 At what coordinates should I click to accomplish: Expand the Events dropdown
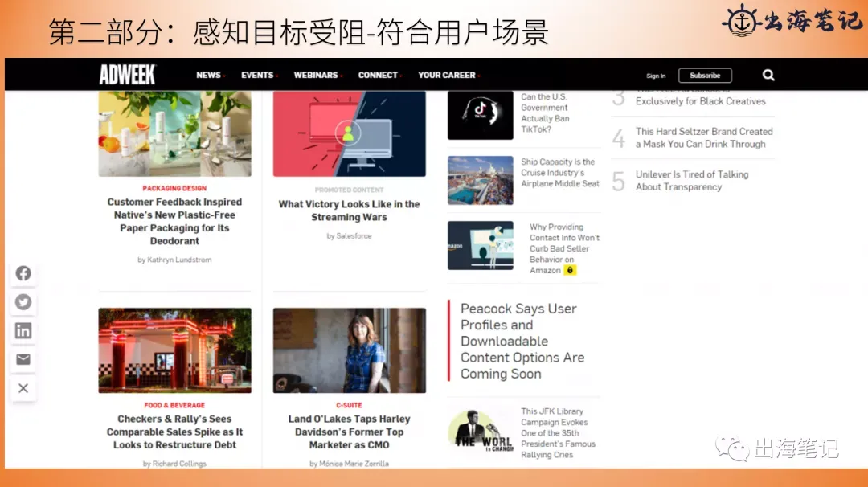click(x=259, y=75)
